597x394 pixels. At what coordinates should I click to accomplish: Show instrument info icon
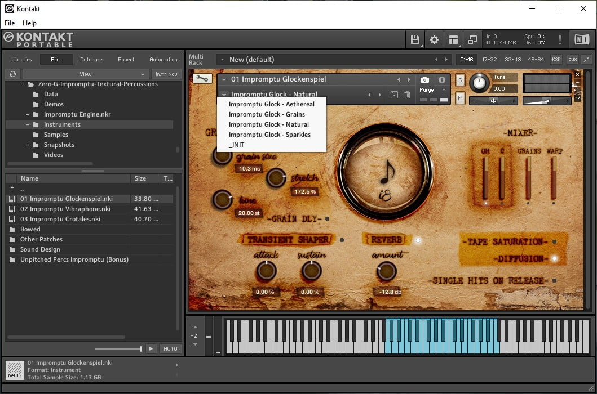441,80
